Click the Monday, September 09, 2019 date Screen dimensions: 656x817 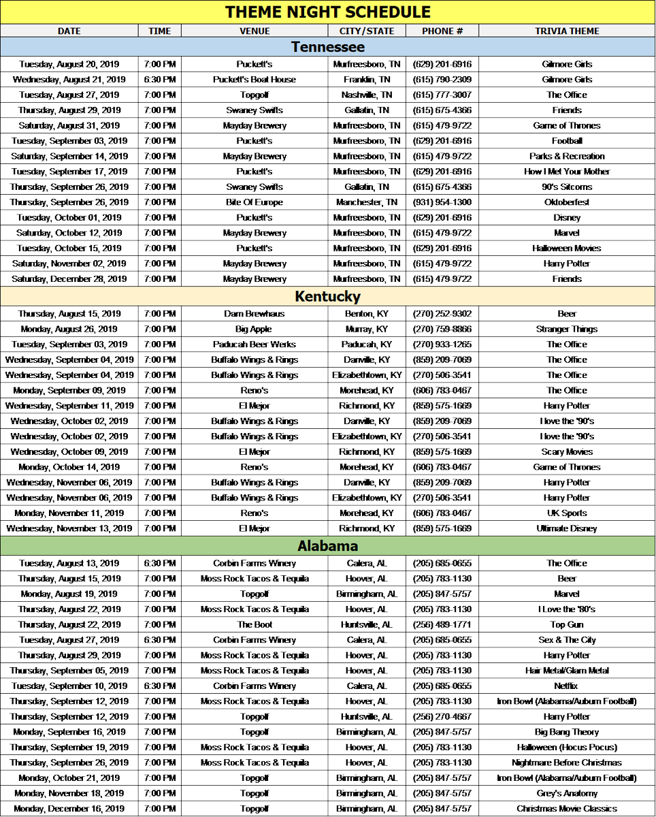click(x=69, y=390)
